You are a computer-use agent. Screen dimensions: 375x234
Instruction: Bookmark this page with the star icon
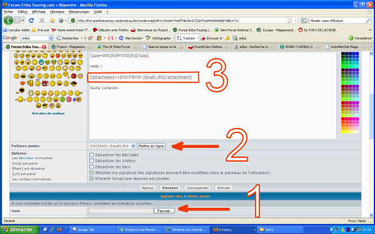(x=289, y=21)
